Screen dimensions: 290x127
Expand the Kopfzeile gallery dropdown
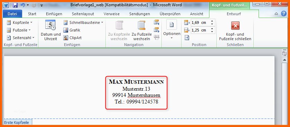(x=19, y=22)
